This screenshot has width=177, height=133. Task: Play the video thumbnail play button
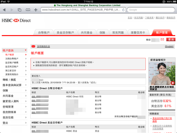173,83
